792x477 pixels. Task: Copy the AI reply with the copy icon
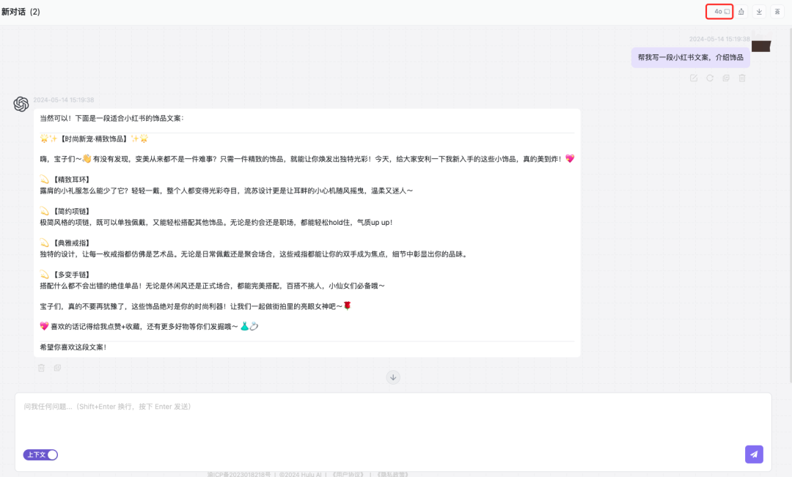click(58, 368)
